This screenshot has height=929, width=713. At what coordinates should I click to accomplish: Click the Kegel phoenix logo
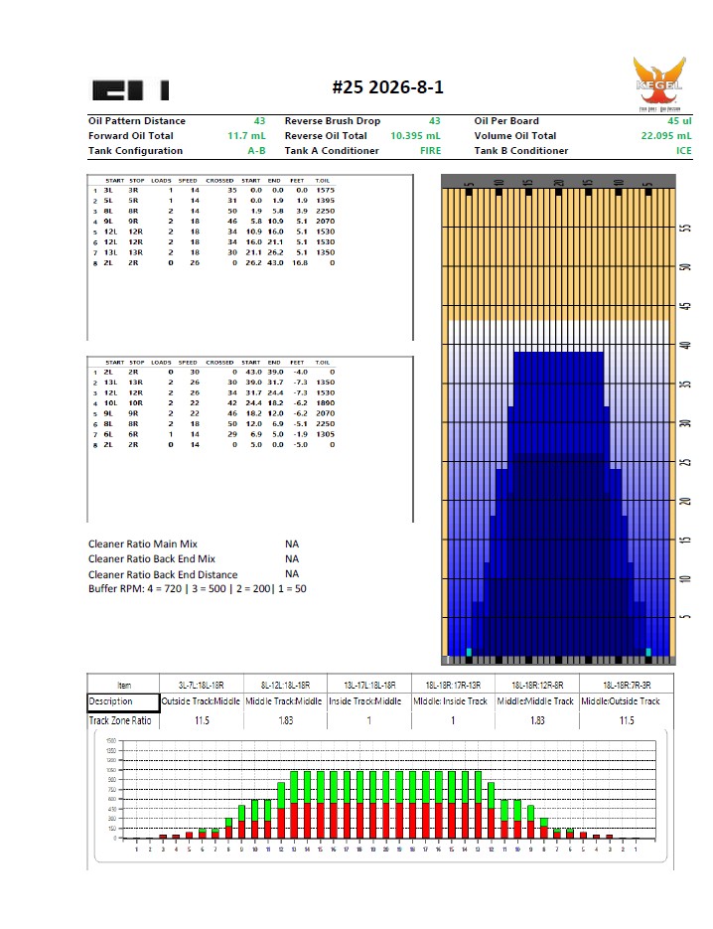[x=659, y=82]
